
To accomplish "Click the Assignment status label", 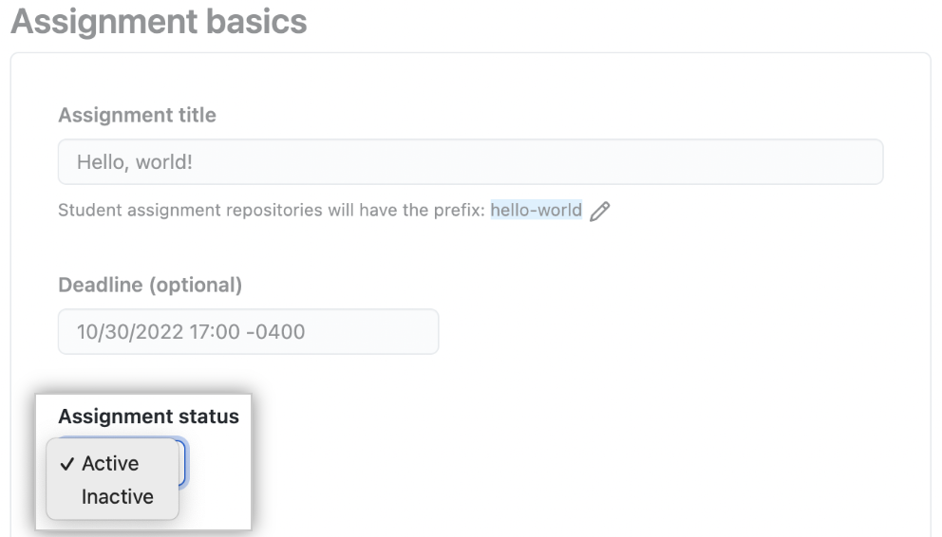I will 148,416.
